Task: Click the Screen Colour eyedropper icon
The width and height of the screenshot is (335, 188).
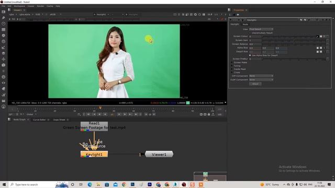Action: point(317,37)
